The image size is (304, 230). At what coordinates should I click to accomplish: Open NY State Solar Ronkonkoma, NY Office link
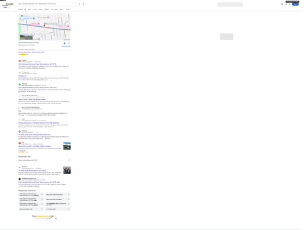pyautogui.click(x=32, y=170)
